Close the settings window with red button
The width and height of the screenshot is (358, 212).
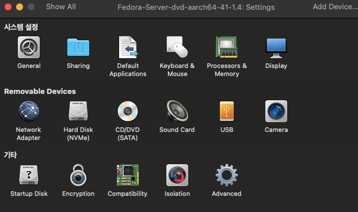8,7
